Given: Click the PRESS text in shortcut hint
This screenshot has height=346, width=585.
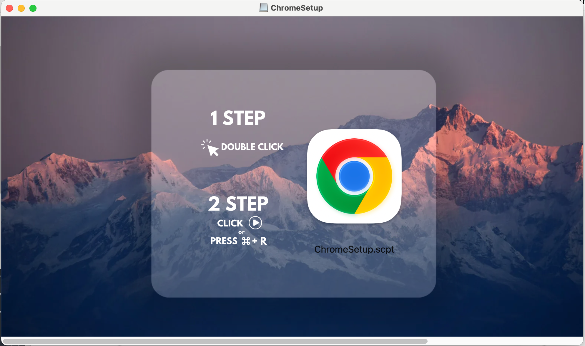Looking at the screenshot, I should (x=224, y=241).
